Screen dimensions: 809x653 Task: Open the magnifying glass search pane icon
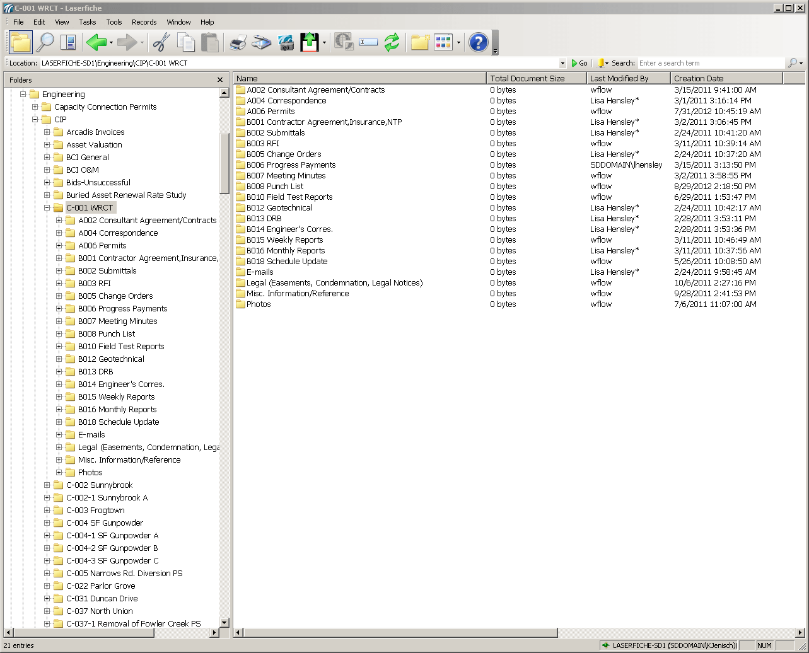45,42
